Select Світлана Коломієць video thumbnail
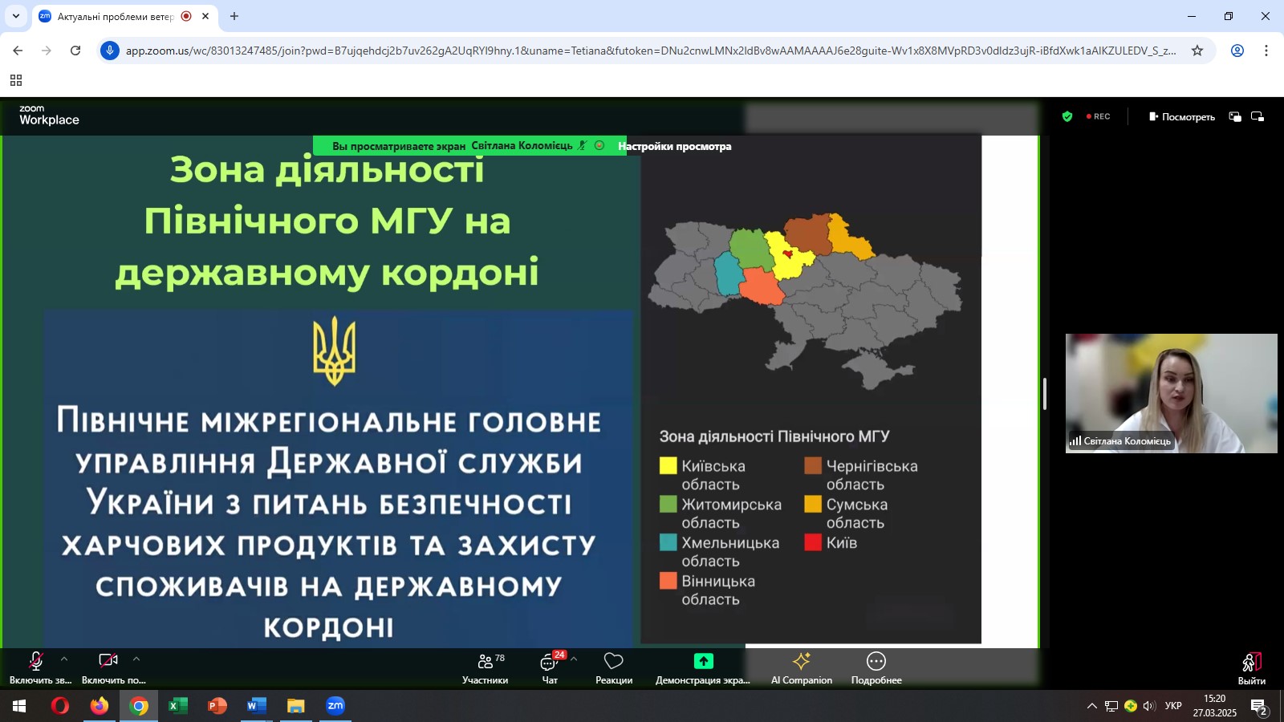 pyautogui.click(x=1172, y=393)
